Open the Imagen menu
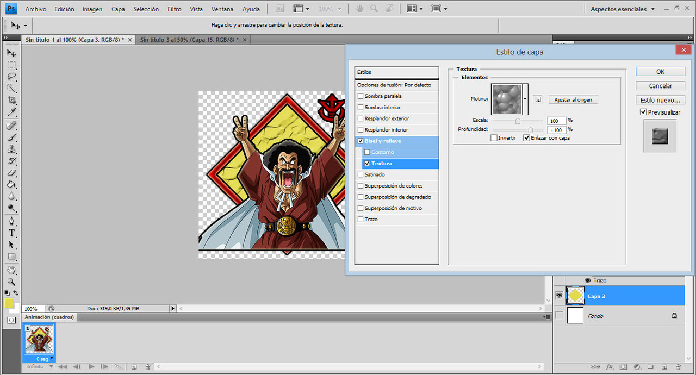 click(92, 9)
